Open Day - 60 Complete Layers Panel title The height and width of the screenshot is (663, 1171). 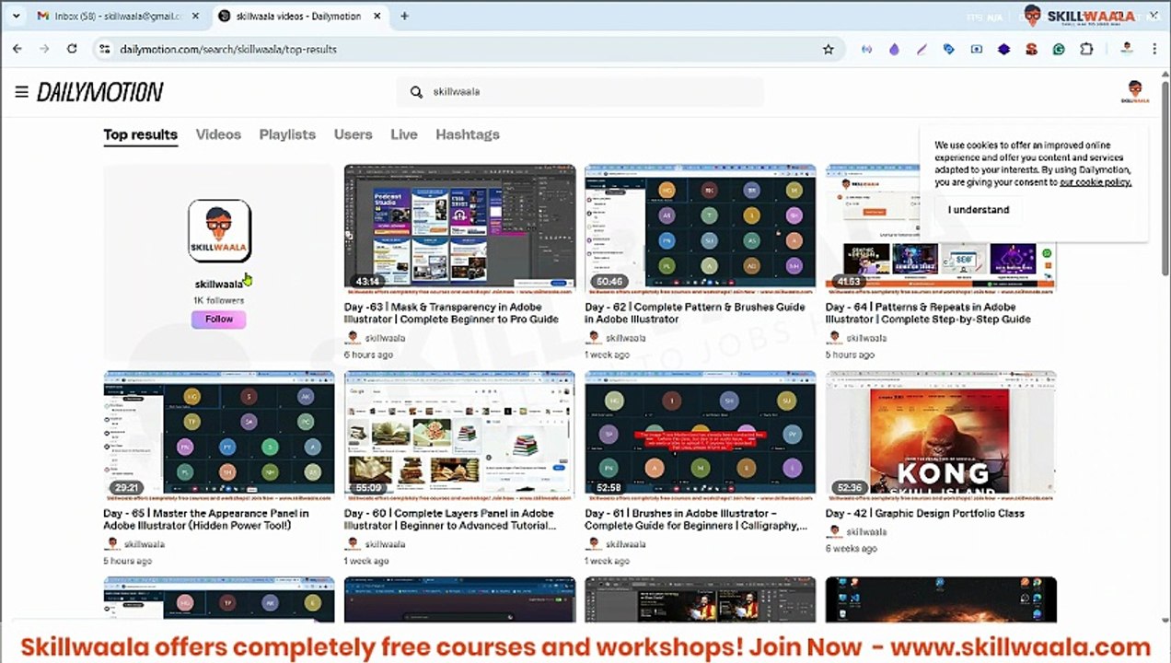[x=450, y=519]
